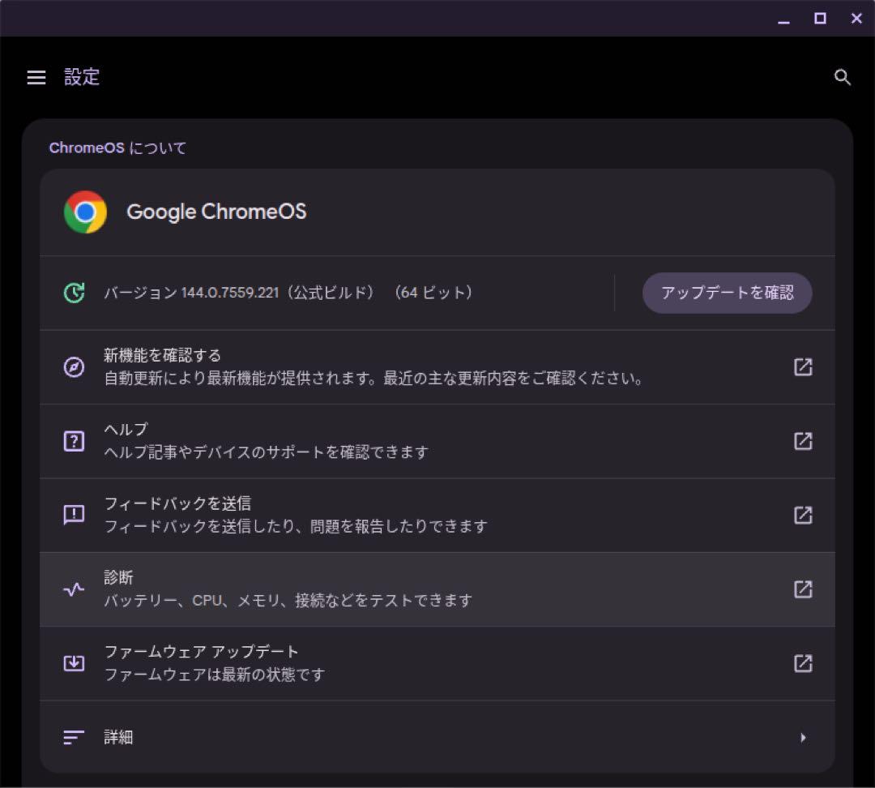Click the 新機能を確認する compass icon
The width and height of the screenshot is (875, 788).
click(74, 366)
